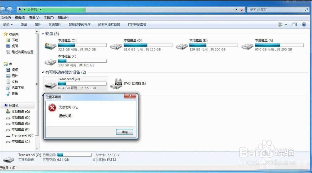Viewport: 312px width, 173px height.
Task: Click 卸载或更改程序
Action: [79, 24]
